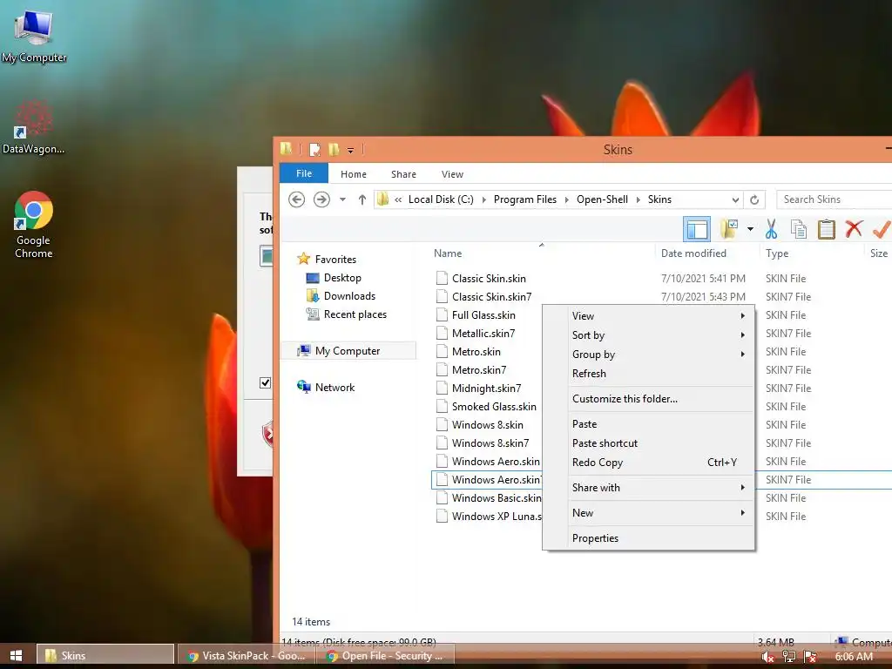Viewport: 892px width, 669px height.
Task: Refresh the address bar location
Action: pyautogui.click(x=754, y=199)
